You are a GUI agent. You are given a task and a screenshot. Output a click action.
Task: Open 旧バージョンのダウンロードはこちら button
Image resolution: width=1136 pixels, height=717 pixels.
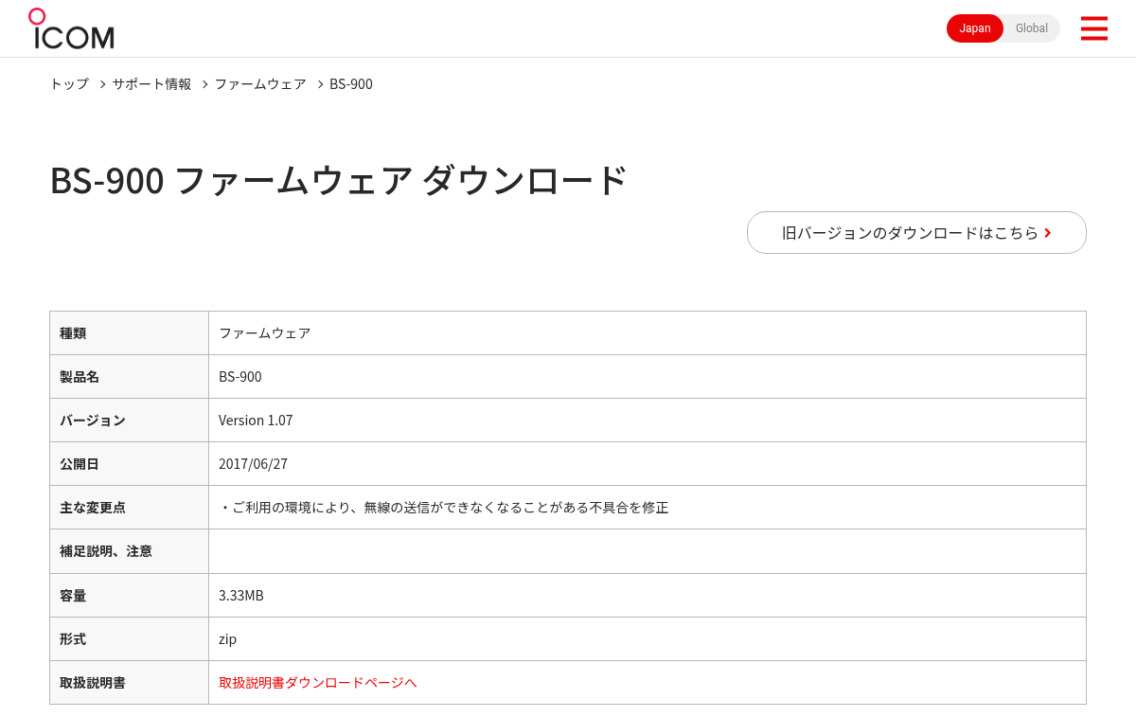point(916,232)
